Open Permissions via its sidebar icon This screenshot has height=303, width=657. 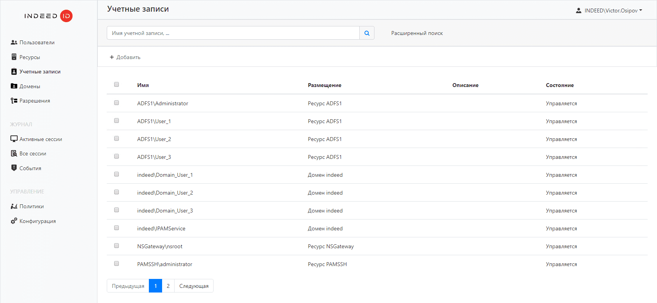pos(14,101)
